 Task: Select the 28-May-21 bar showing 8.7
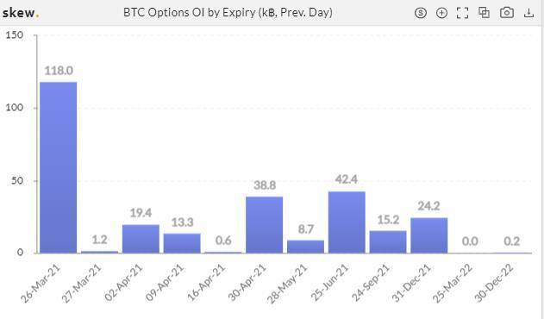(x=306, y=247)
